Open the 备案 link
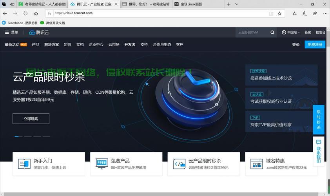 click(x=308, y=32)
